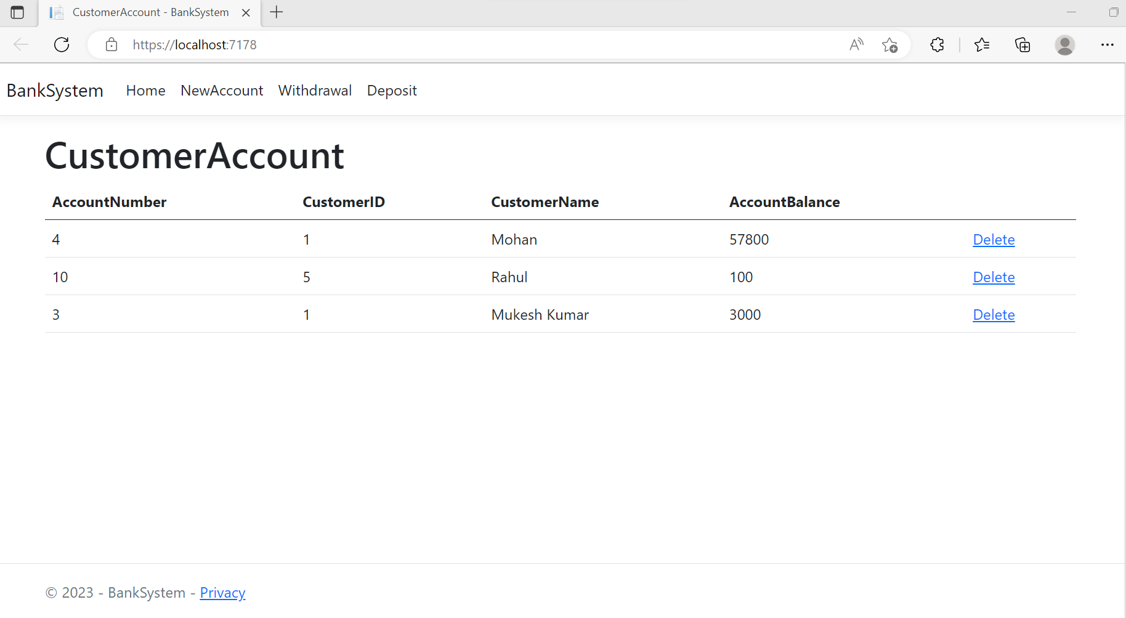Open the browser profile avatar
1126x618 pixels.
pos(1065,44)
